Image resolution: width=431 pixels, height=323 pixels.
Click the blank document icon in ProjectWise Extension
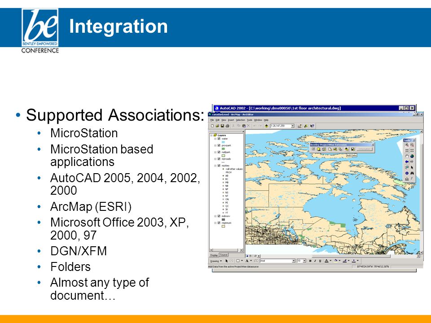point(330,149)
